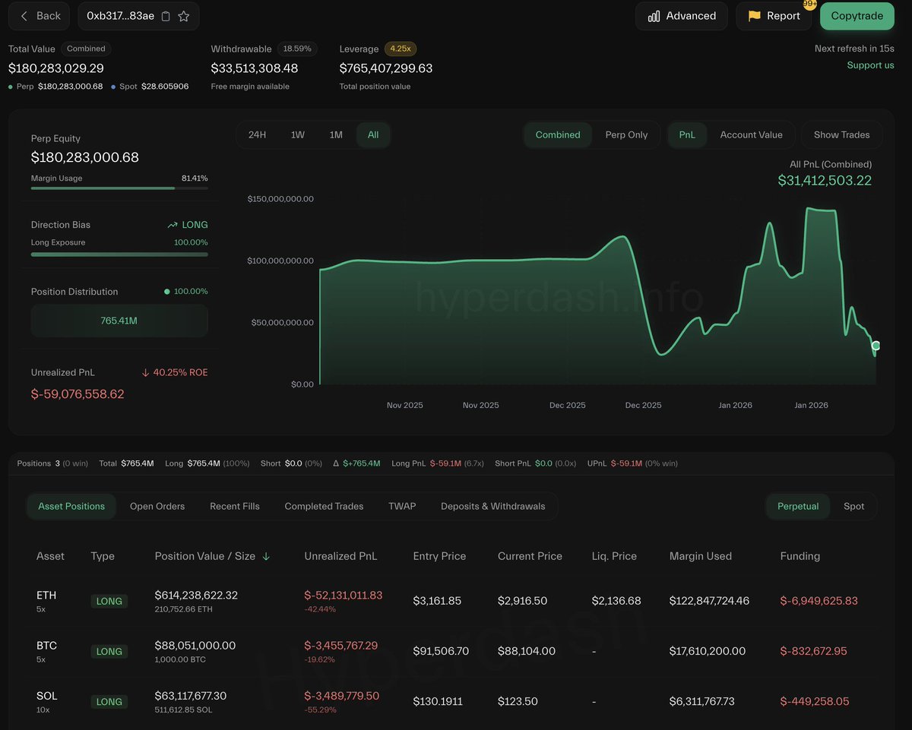Switch to Deposits & Withdrawals tab
This screenshot has width=912, height=730.
click(x=492, y=506)
